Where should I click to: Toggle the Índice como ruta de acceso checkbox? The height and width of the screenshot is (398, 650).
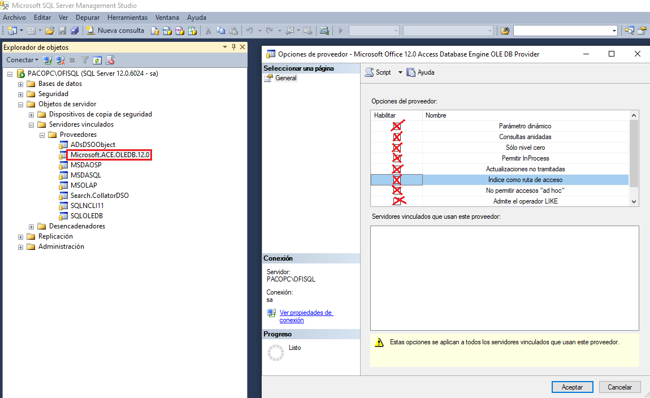point(397,180)
